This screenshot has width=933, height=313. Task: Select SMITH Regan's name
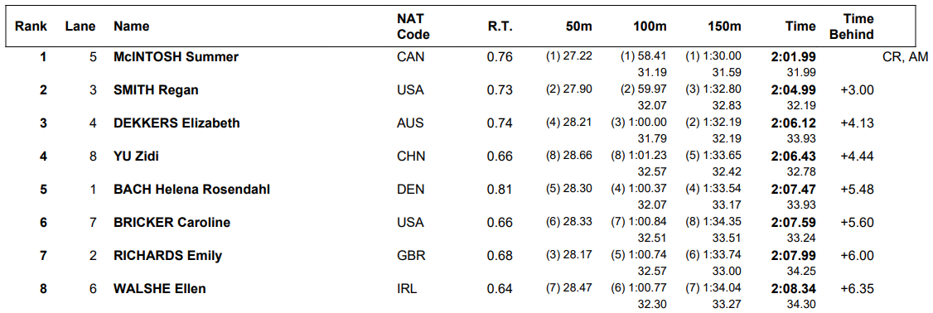coord(156,90)
